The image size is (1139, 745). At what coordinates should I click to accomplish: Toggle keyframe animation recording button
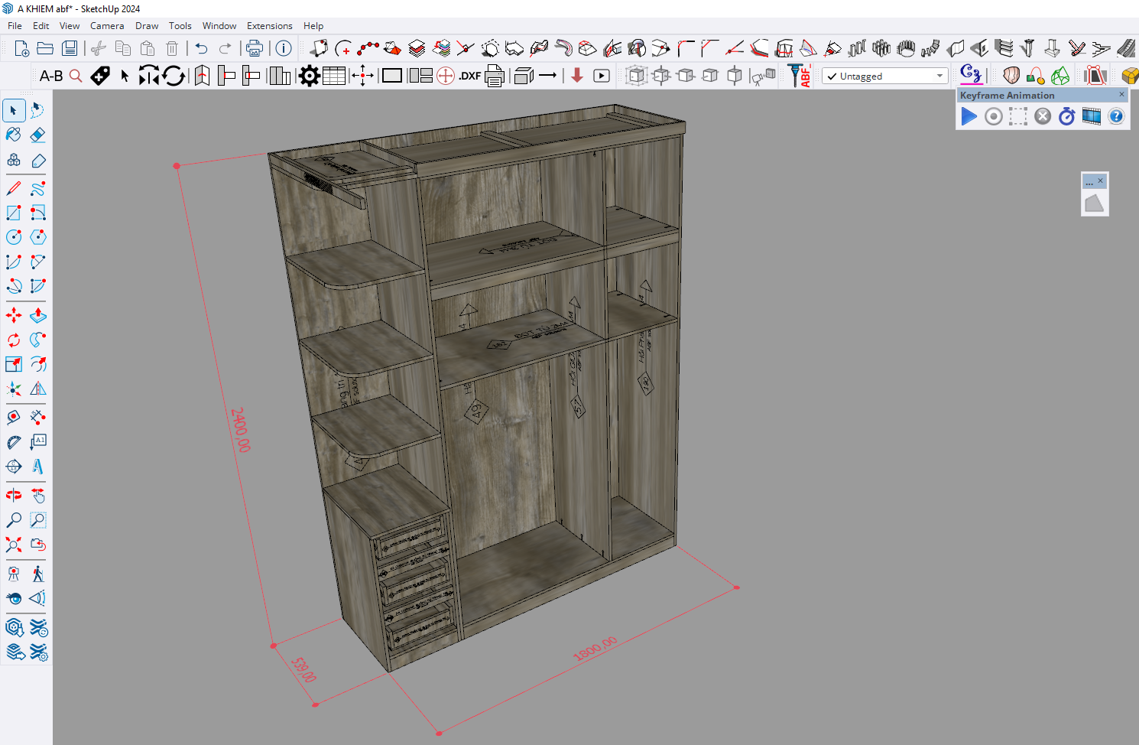(x=993, y=116)
